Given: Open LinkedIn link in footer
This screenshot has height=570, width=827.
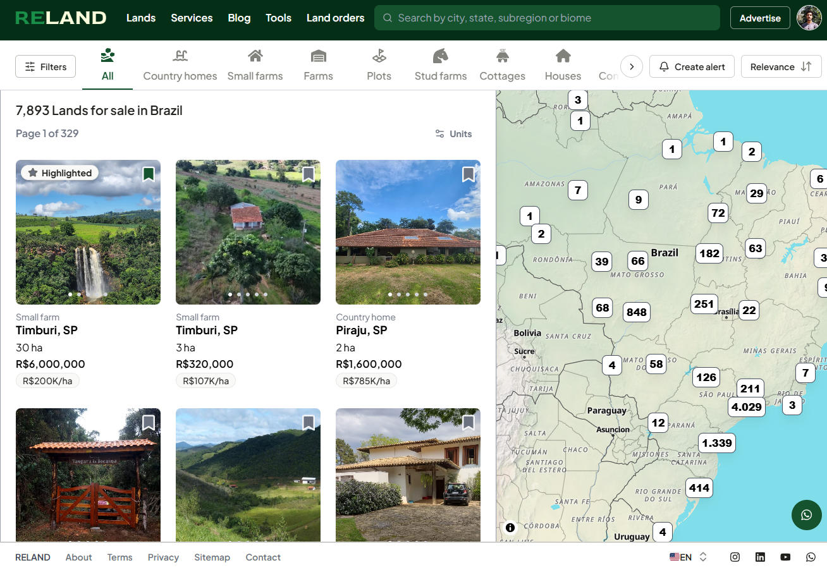Looking at the screenshot, I should 760,557.
